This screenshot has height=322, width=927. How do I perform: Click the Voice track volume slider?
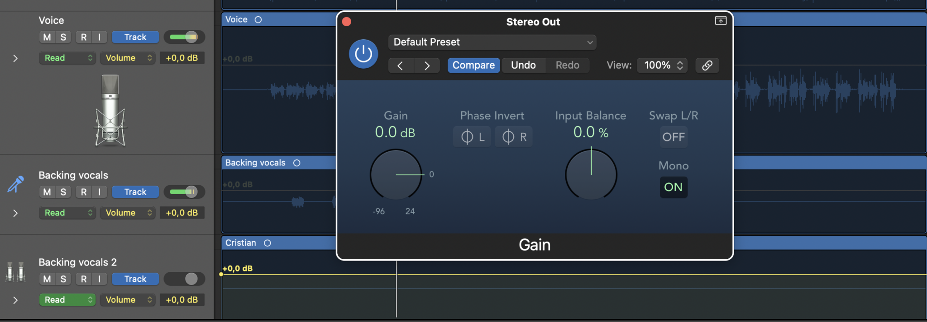coord(184,37)
